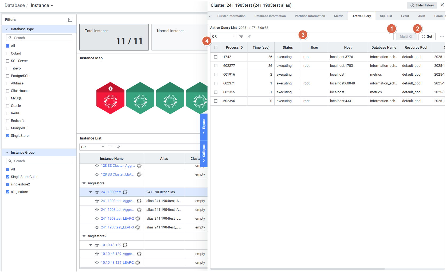Uncheck the SingleStore database type
Viewport: 446px width, 272px height.
[8, 136]
